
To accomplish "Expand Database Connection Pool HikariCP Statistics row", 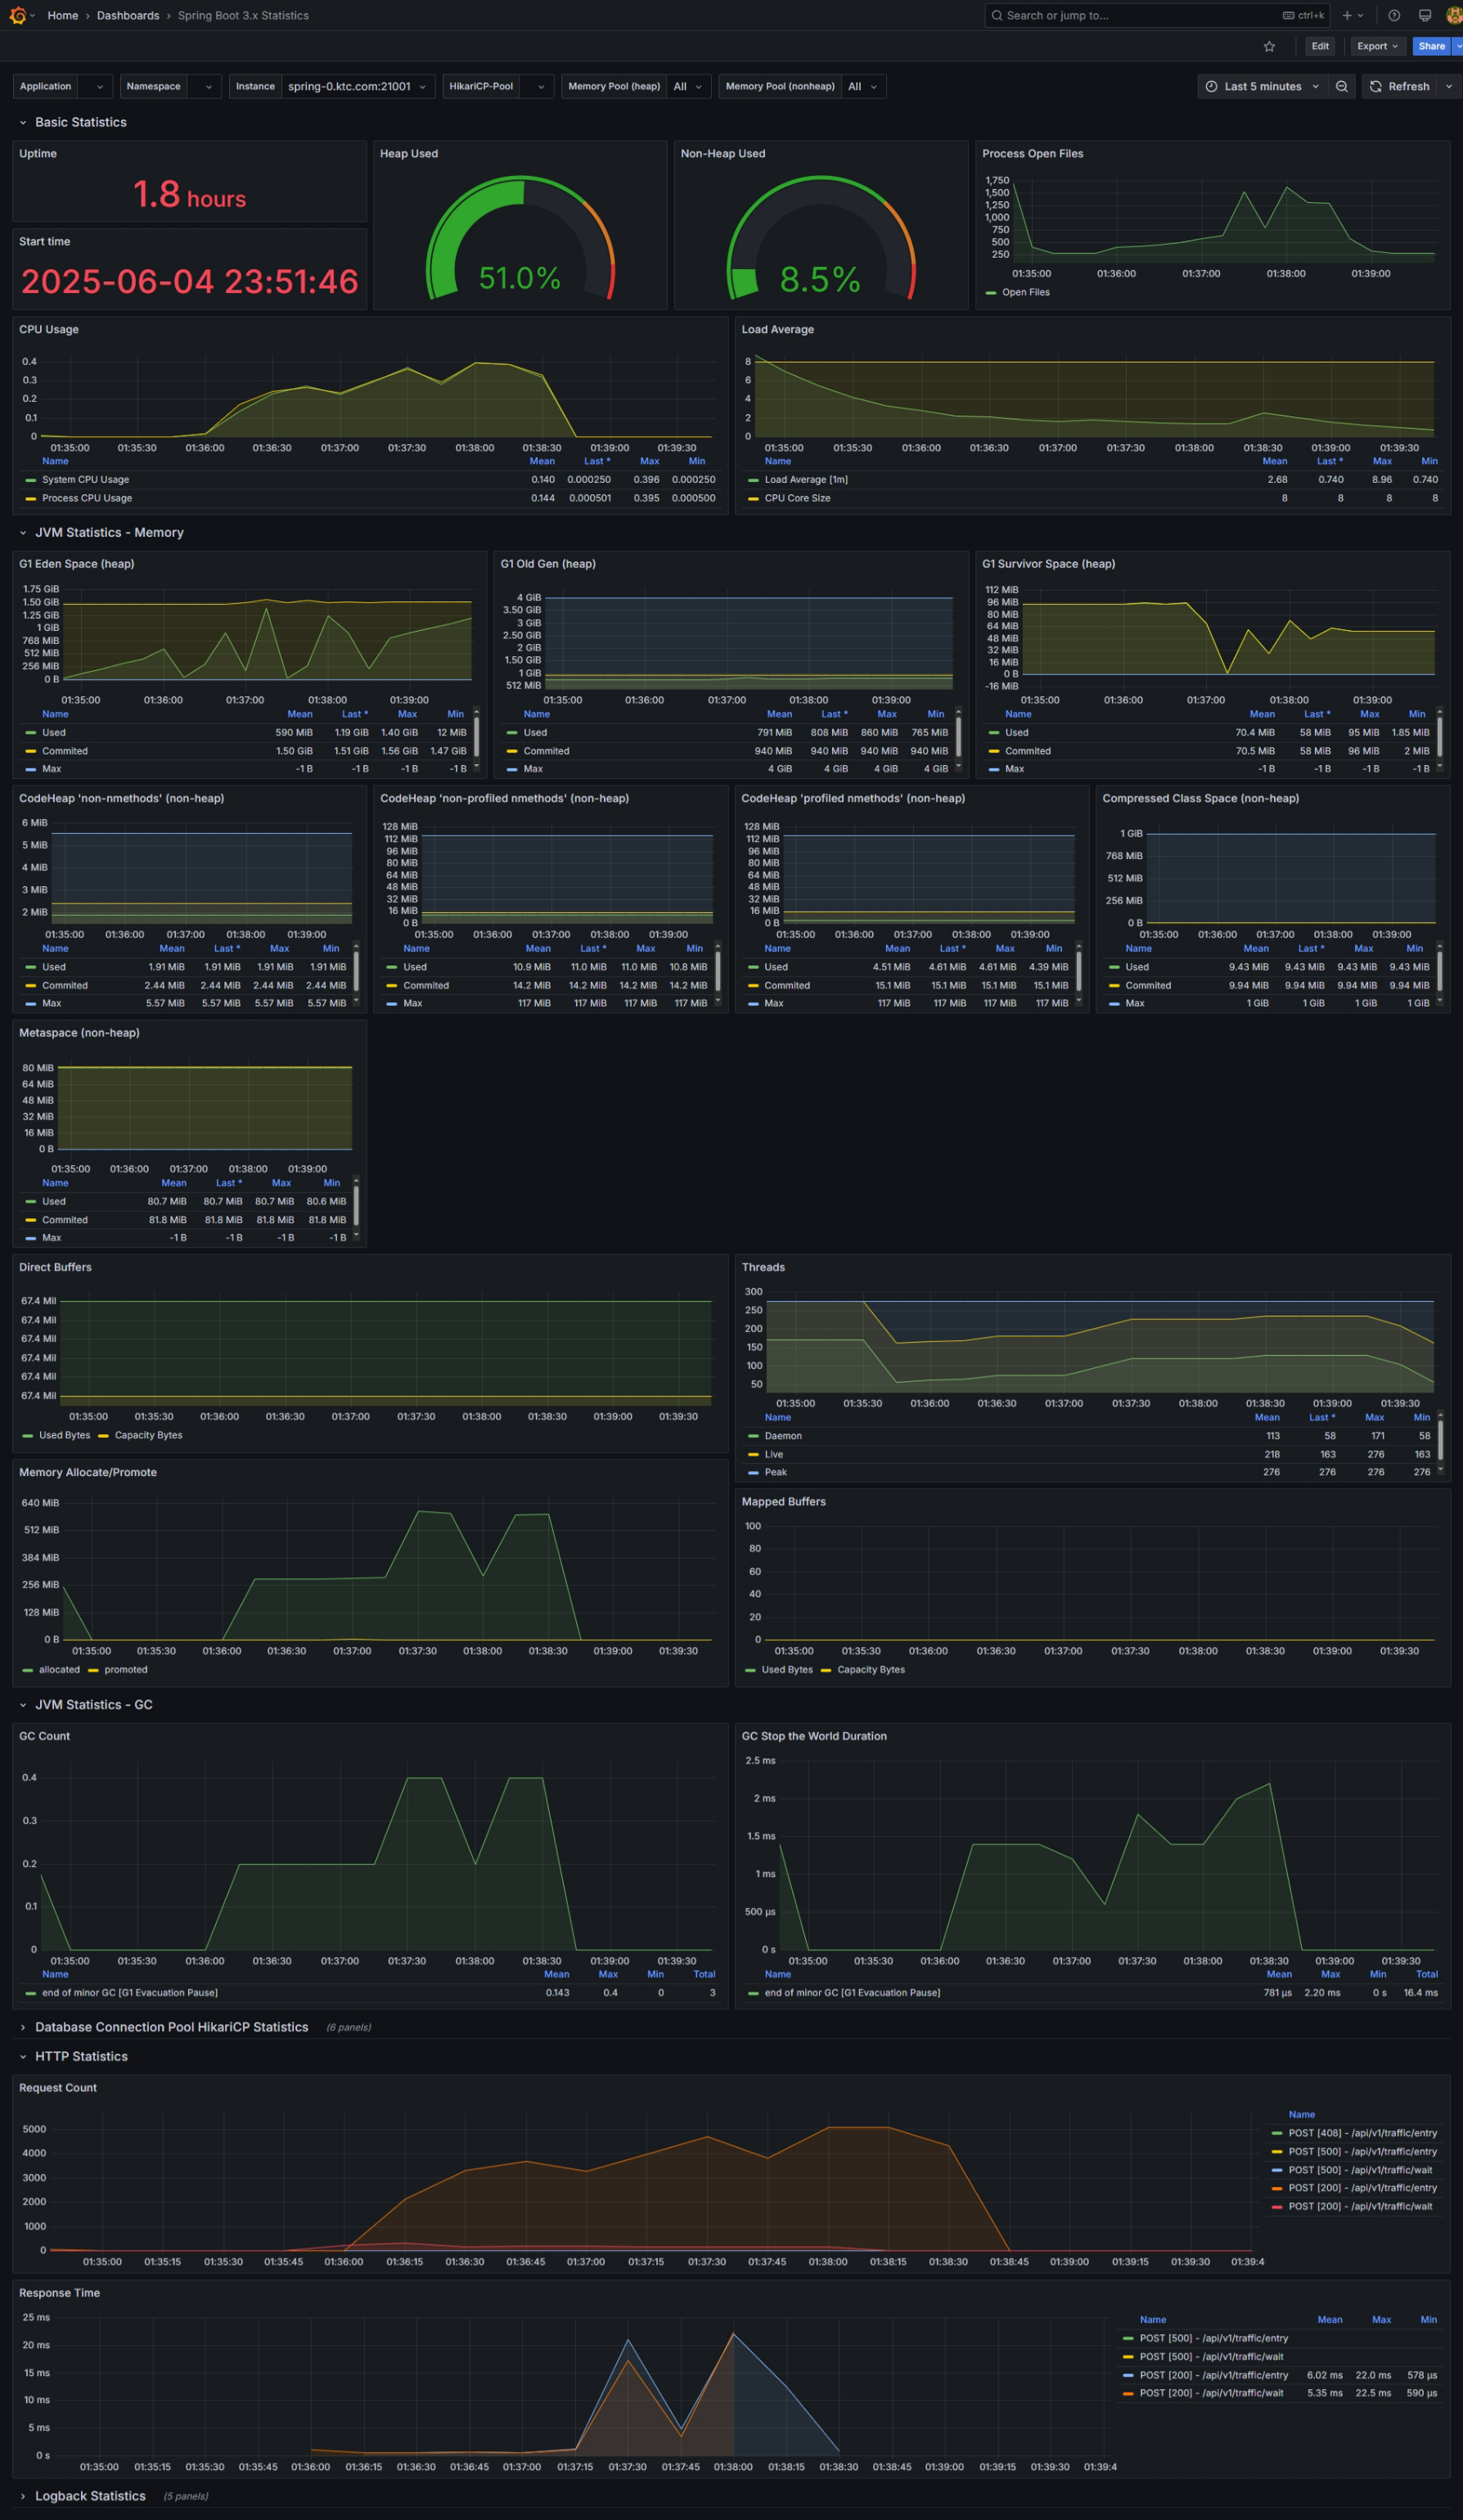I will coord(171,2027).
